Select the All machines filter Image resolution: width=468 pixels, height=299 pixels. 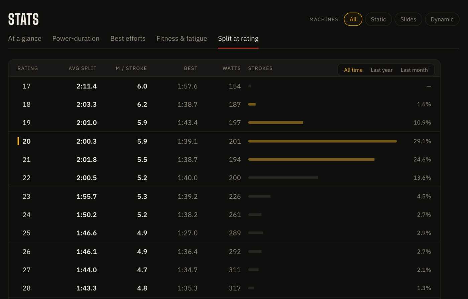[x=353, y=19]
